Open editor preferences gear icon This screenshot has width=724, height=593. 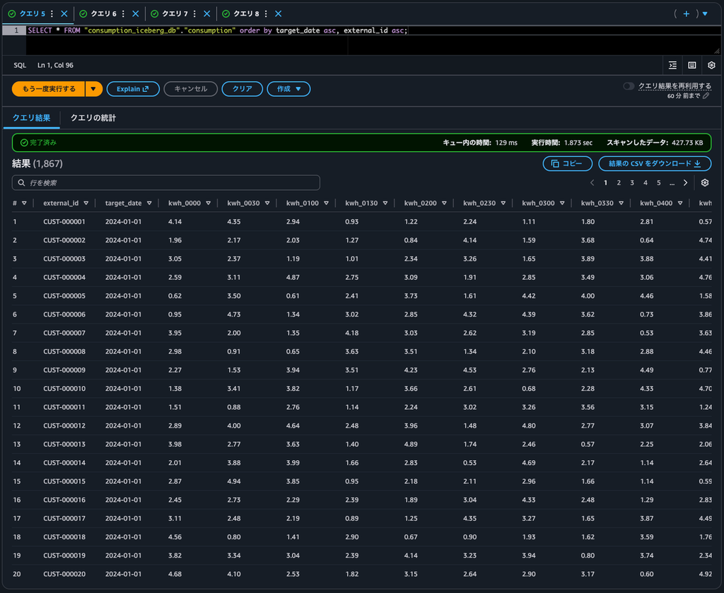(x=711, y=65)
